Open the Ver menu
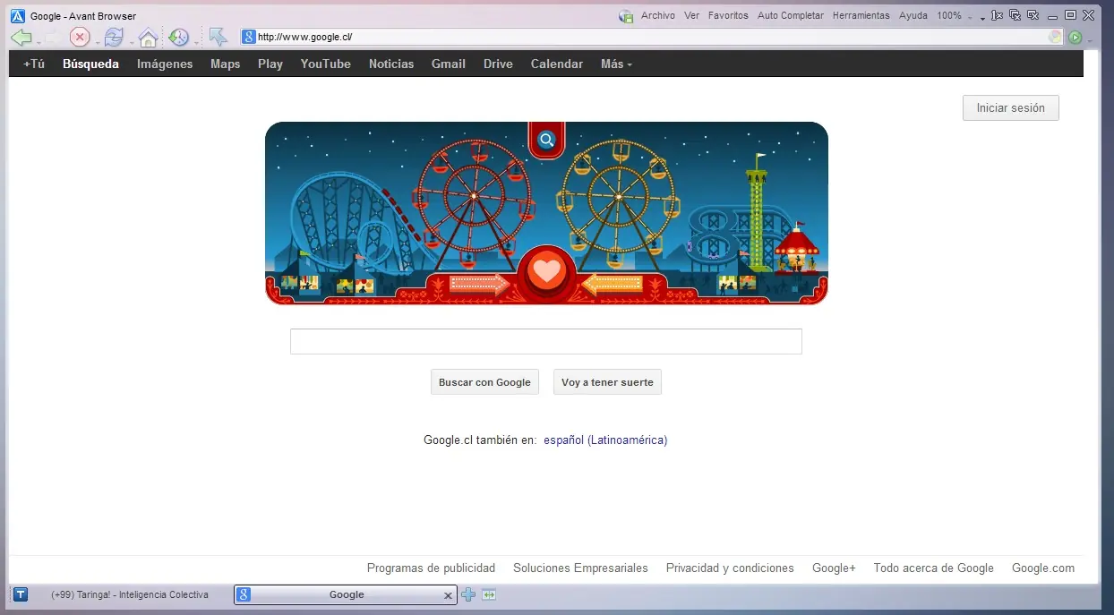Image resolution: width=1114 pixels, height=615 pixels. tap(691, 15)
